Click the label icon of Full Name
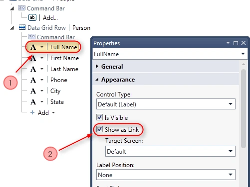250x187 pixels. tap(33, 47)
